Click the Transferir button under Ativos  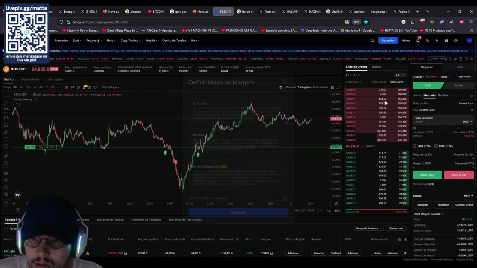point(443,205)
